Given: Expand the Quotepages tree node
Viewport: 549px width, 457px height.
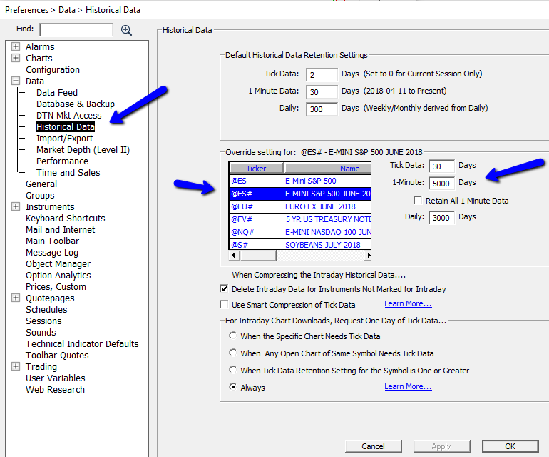Looking at the screenshot, I should tap(16, 298).
